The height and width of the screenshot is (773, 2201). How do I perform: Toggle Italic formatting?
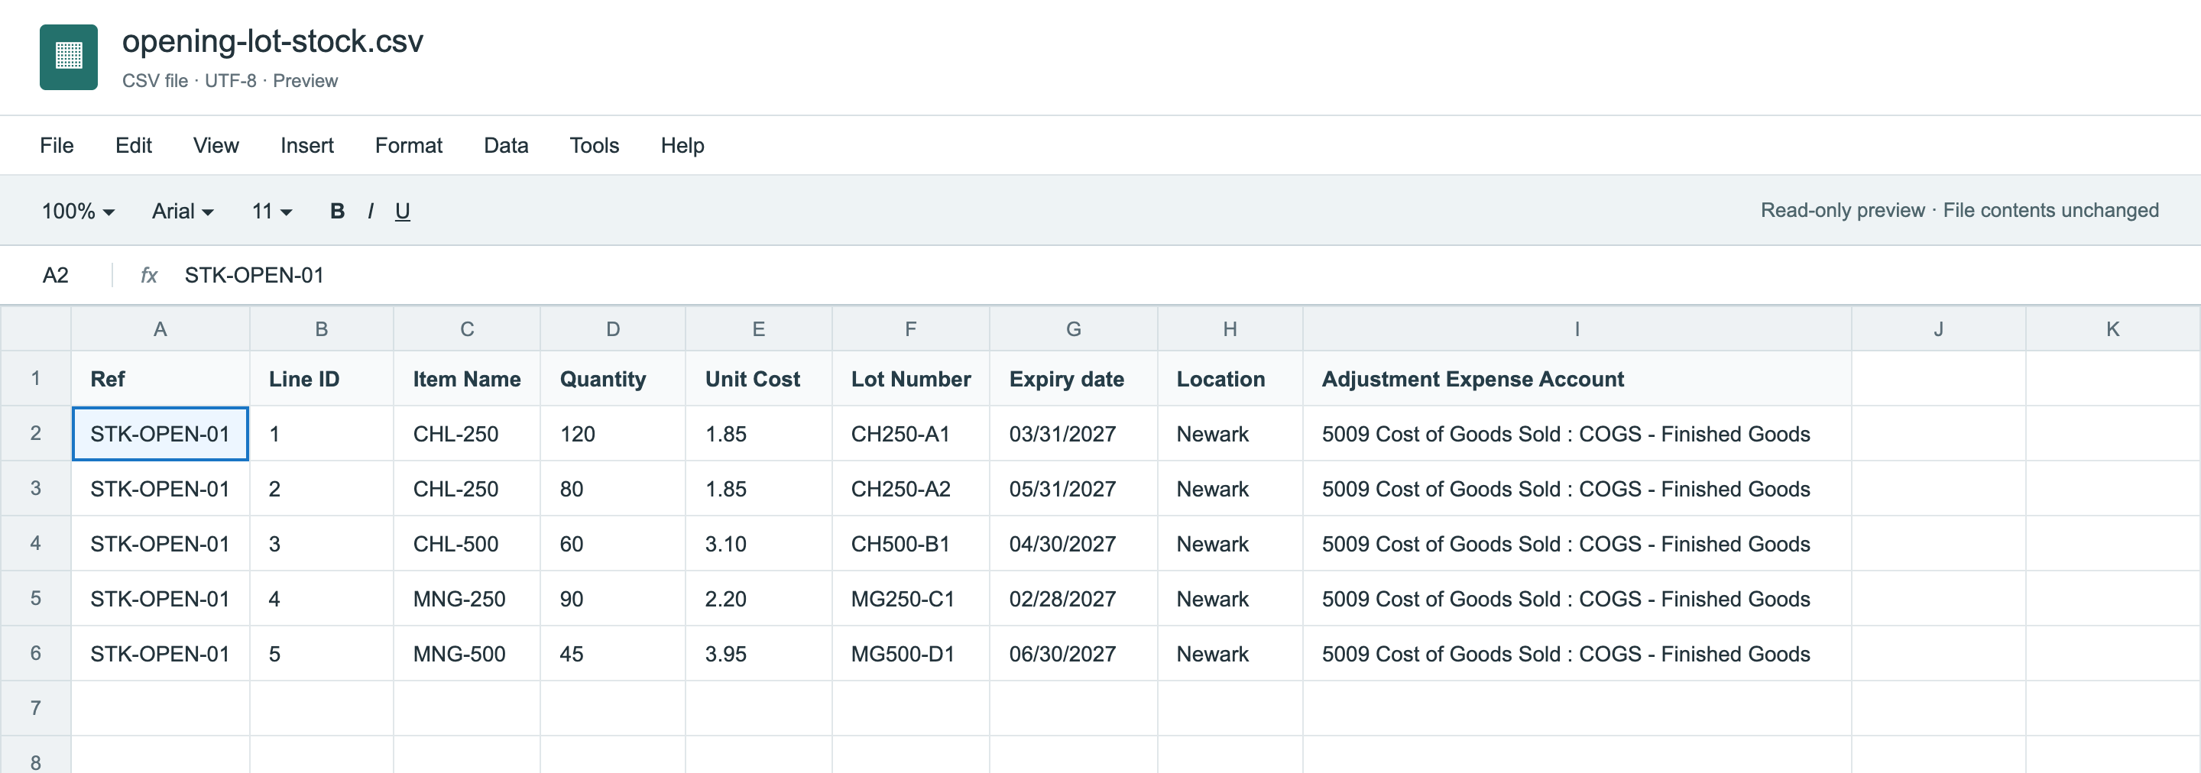coord(370,211)
